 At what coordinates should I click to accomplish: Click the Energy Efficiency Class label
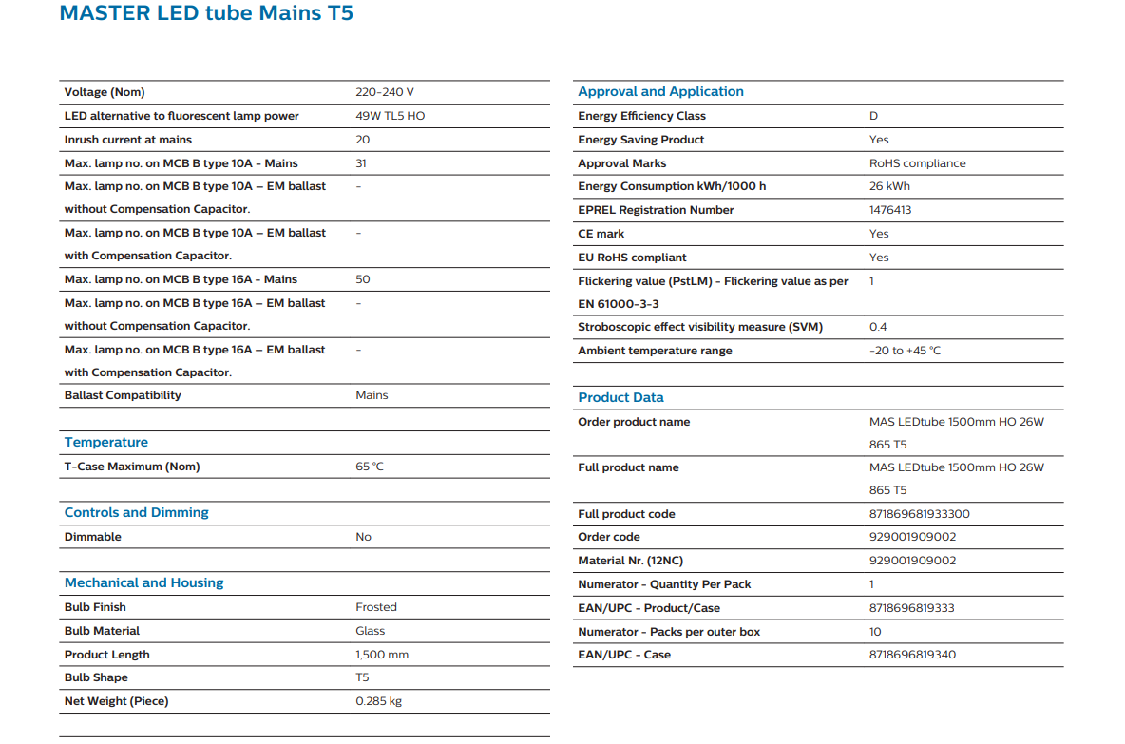(x=641, y=116)
